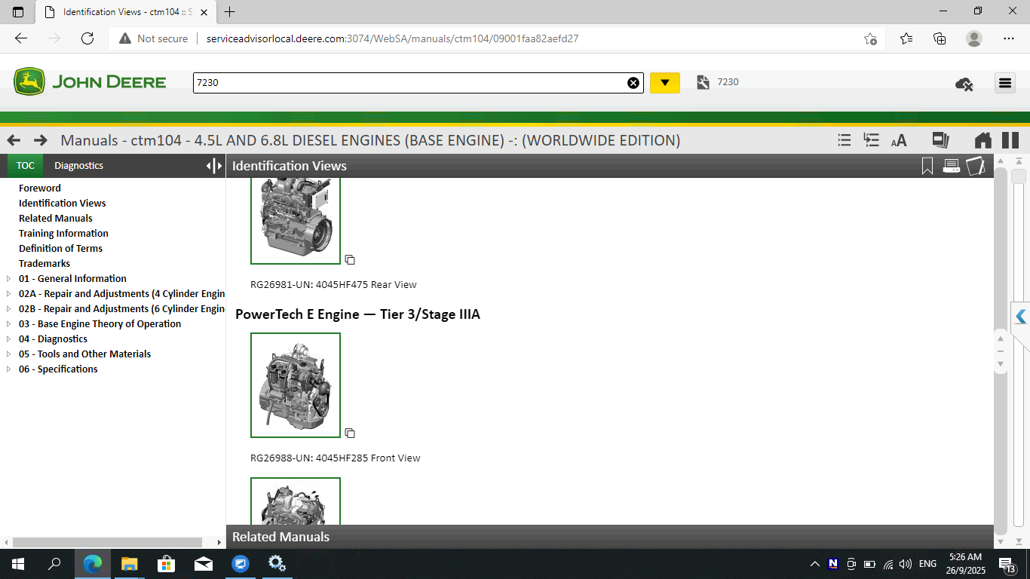This screenshot has width=1030, height=579.
Task: Open the Home page icon
Action: point(982,140)
